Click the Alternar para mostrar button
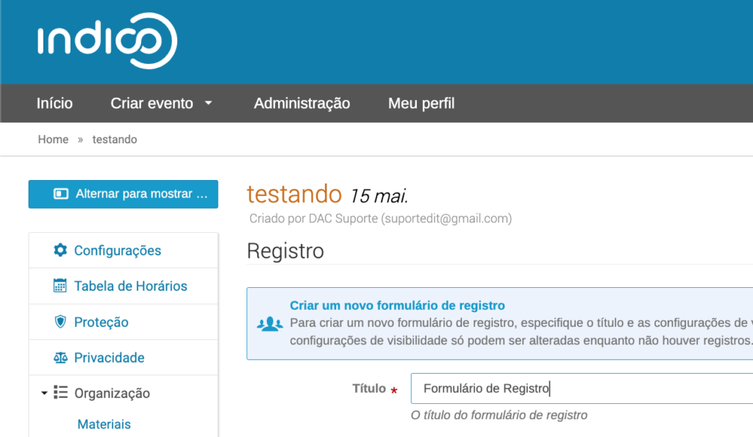The width and height of the screenshot is (753, 437). (x=124, y=195)
